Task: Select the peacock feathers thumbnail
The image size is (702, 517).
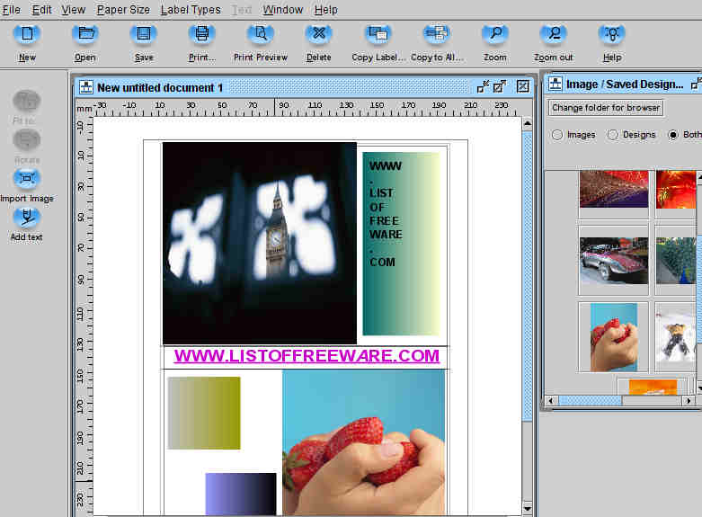Action: 676,260
